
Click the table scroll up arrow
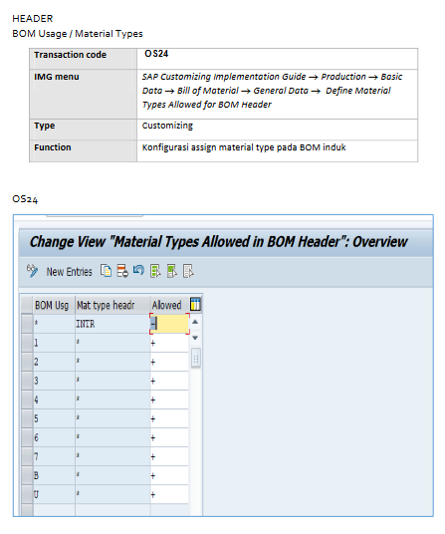(x=195, y=322)
